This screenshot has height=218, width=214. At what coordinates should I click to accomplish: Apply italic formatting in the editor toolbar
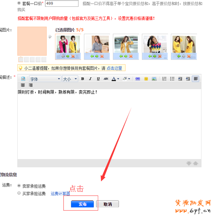point(90,79)
